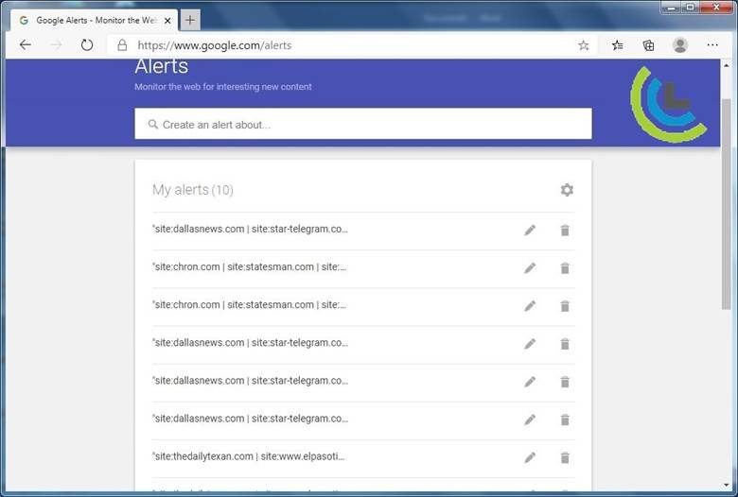The image size is (738, 497).
Task: Edit the second chron.com alert
Action: [530, 306]
